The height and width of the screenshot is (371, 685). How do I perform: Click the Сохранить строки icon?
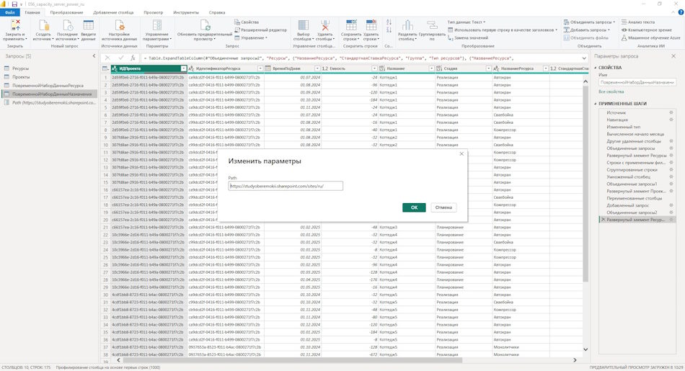point(351,25)
